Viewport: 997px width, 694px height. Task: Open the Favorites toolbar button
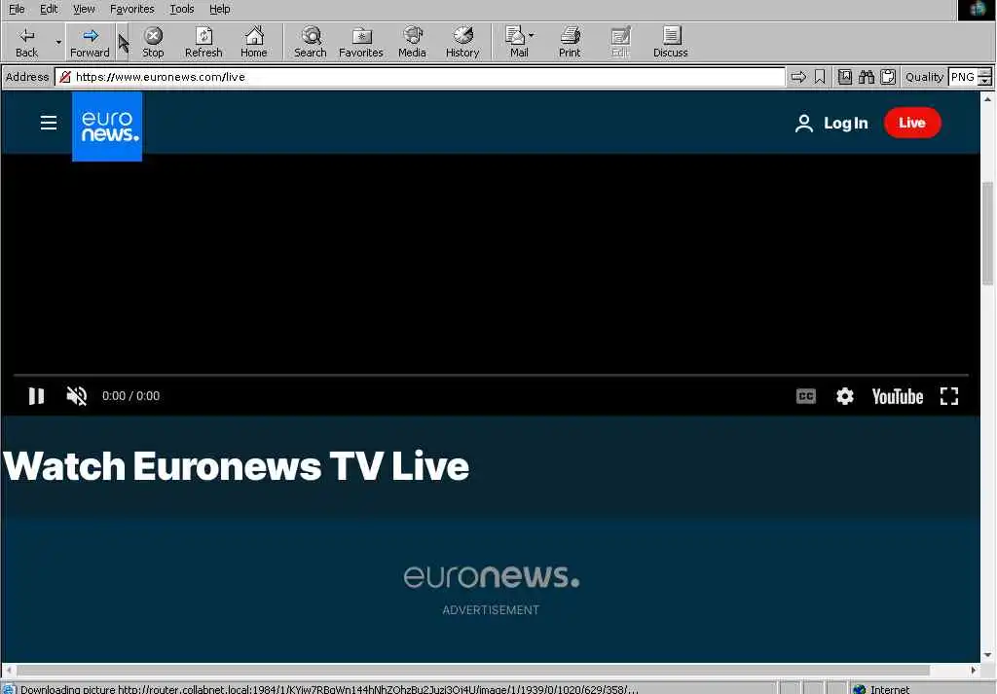point(361,42)
